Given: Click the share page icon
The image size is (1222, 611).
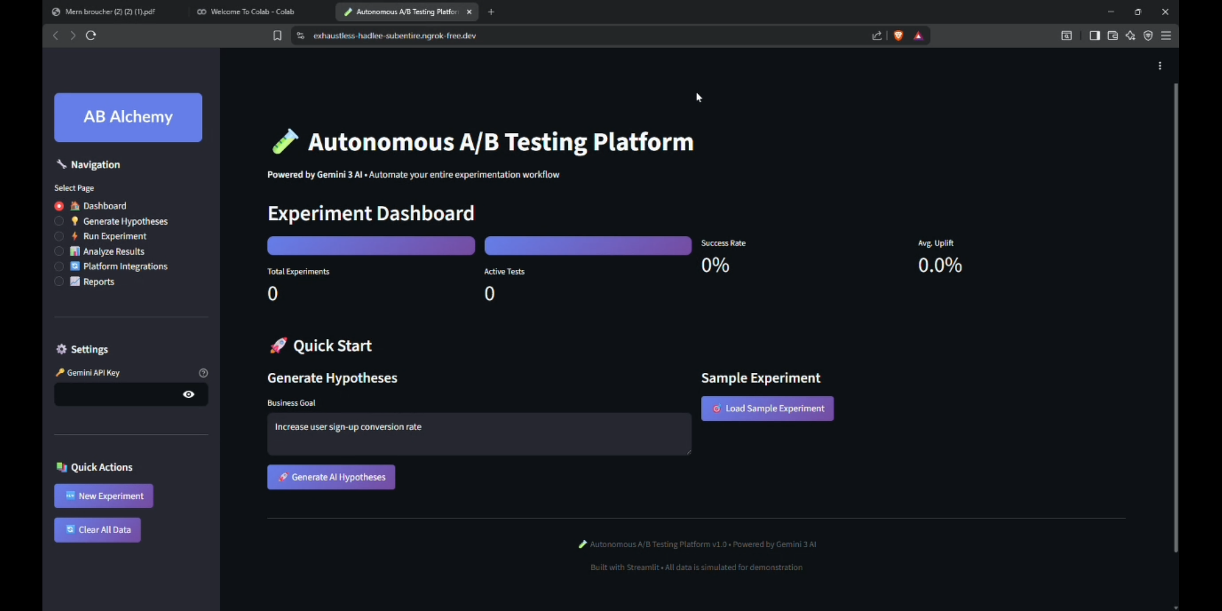Looking at the screenshot, I should (x=877, y=36).
